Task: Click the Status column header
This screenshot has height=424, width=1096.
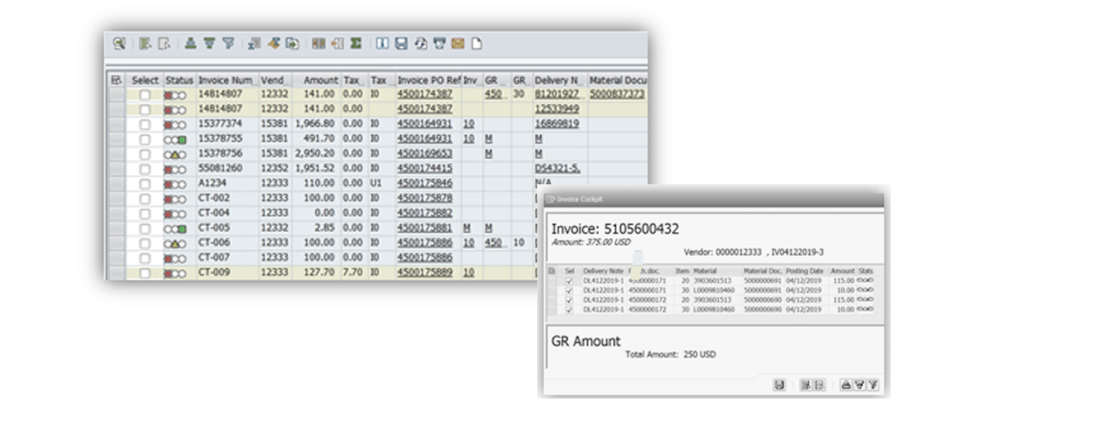Action: [x=180, y=80]
